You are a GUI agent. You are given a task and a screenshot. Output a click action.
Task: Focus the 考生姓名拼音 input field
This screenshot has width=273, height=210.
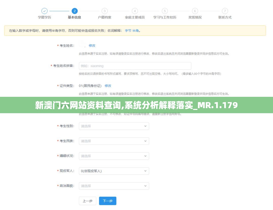pyautogui.click(x=135, y=66)
